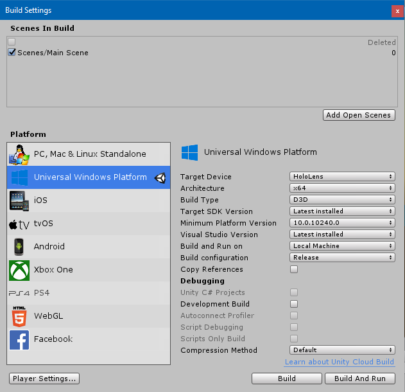
Task: Toggle the Script Debugging checkbox
Action: (294, 327)
